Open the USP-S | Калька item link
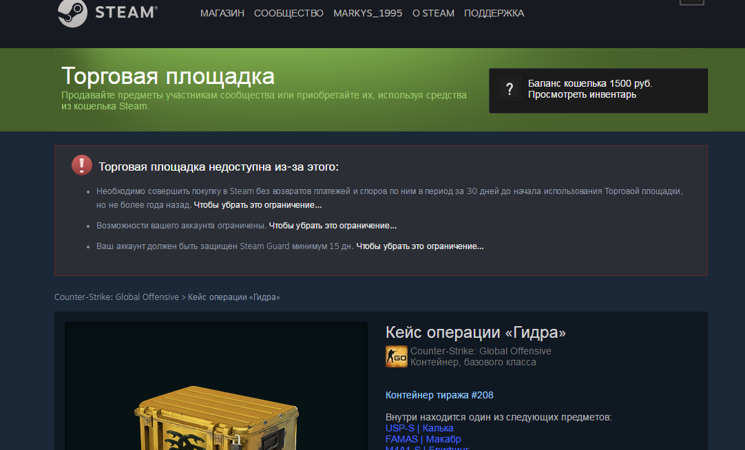745x450 pixels. (419, 428)
